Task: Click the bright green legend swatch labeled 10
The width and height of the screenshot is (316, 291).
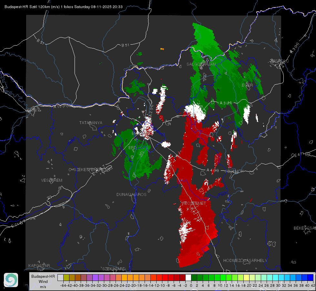Action: click(x=223, y=278)
